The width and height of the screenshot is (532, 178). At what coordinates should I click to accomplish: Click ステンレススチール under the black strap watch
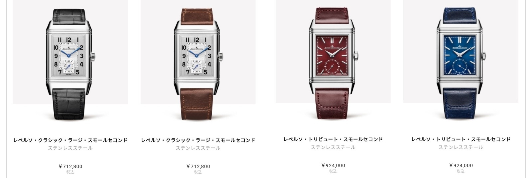pyautogui.click(x=70, y=148)
